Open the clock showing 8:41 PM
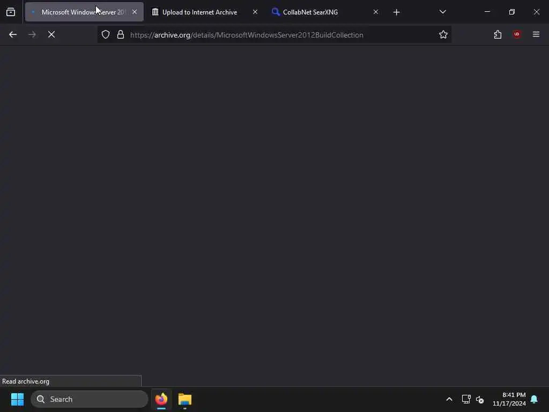The width and height of the screenshot is (549, 412). click(509, 399)
